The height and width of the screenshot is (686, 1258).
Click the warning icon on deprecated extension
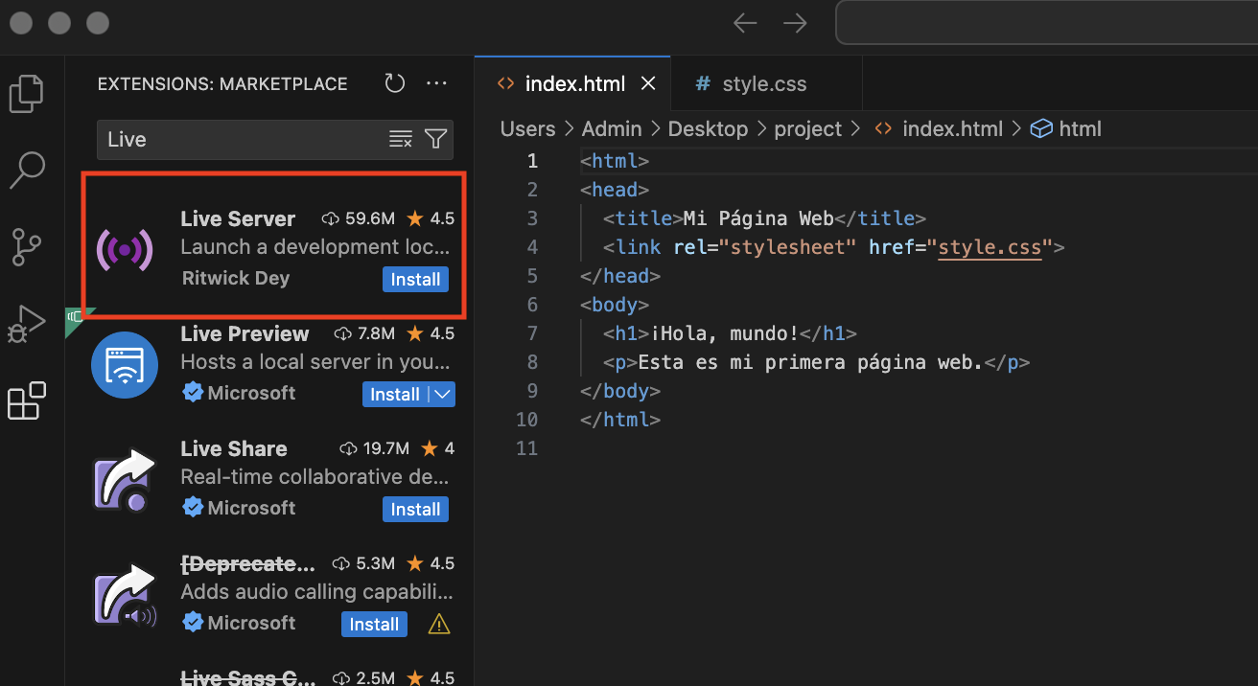(438, 625)
